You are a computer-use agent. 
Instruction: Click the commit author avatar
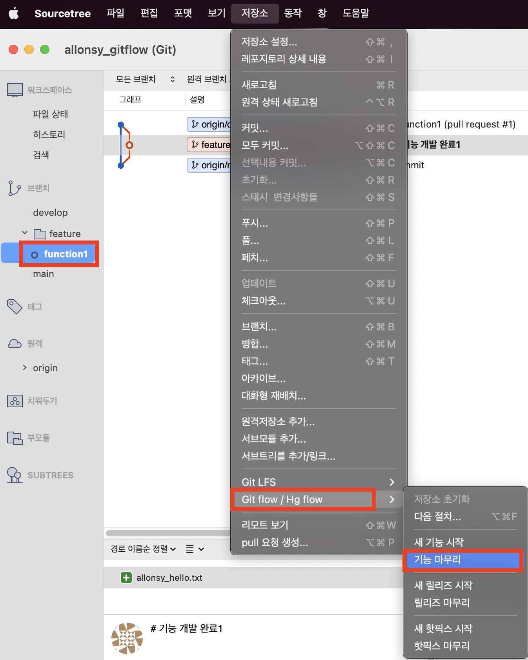127,638
